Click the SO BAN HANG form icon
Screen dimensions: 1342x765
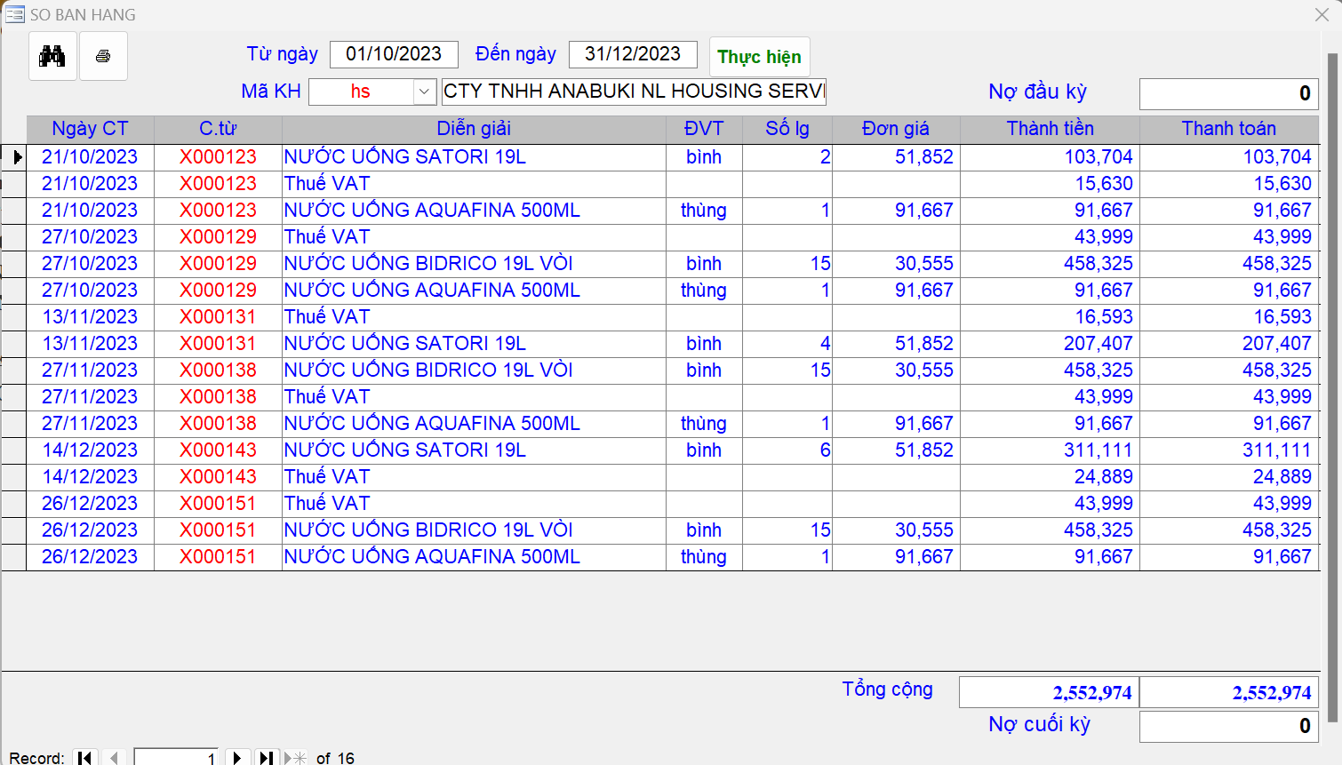click(14, 14)
